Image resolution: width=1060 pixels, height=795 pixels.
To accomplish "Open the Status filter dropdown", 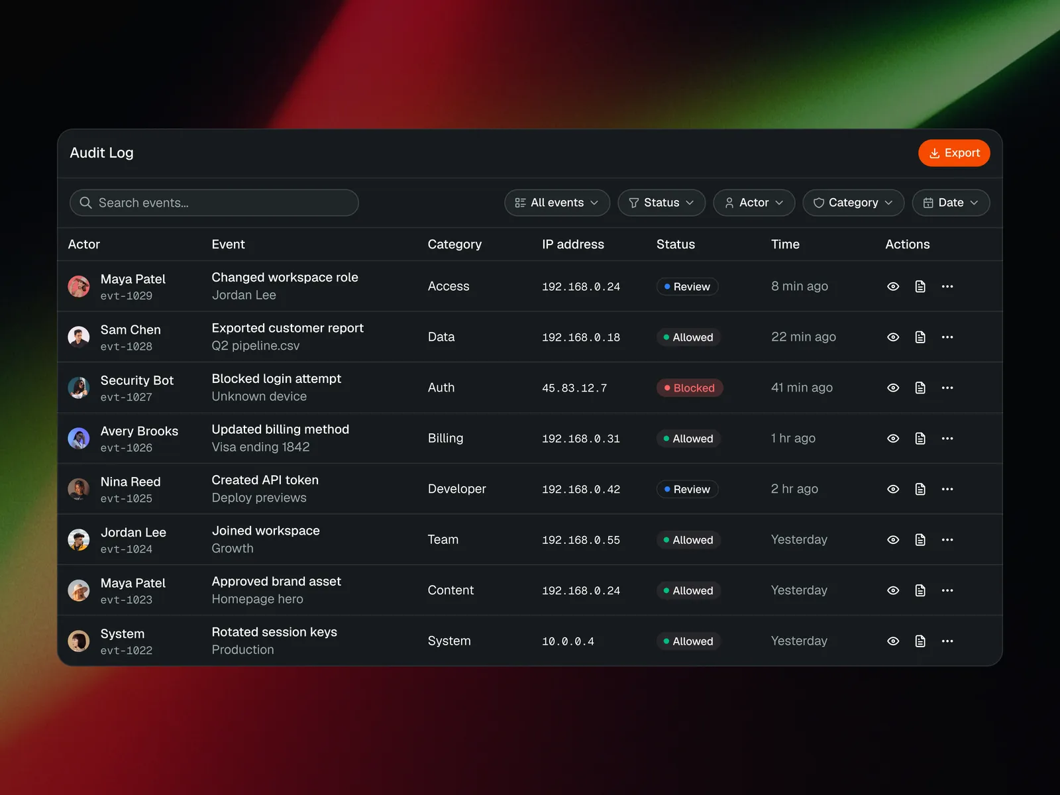I will [661, 203].
